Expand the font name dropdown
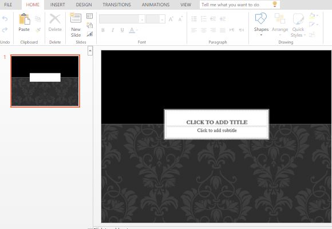 142,19
